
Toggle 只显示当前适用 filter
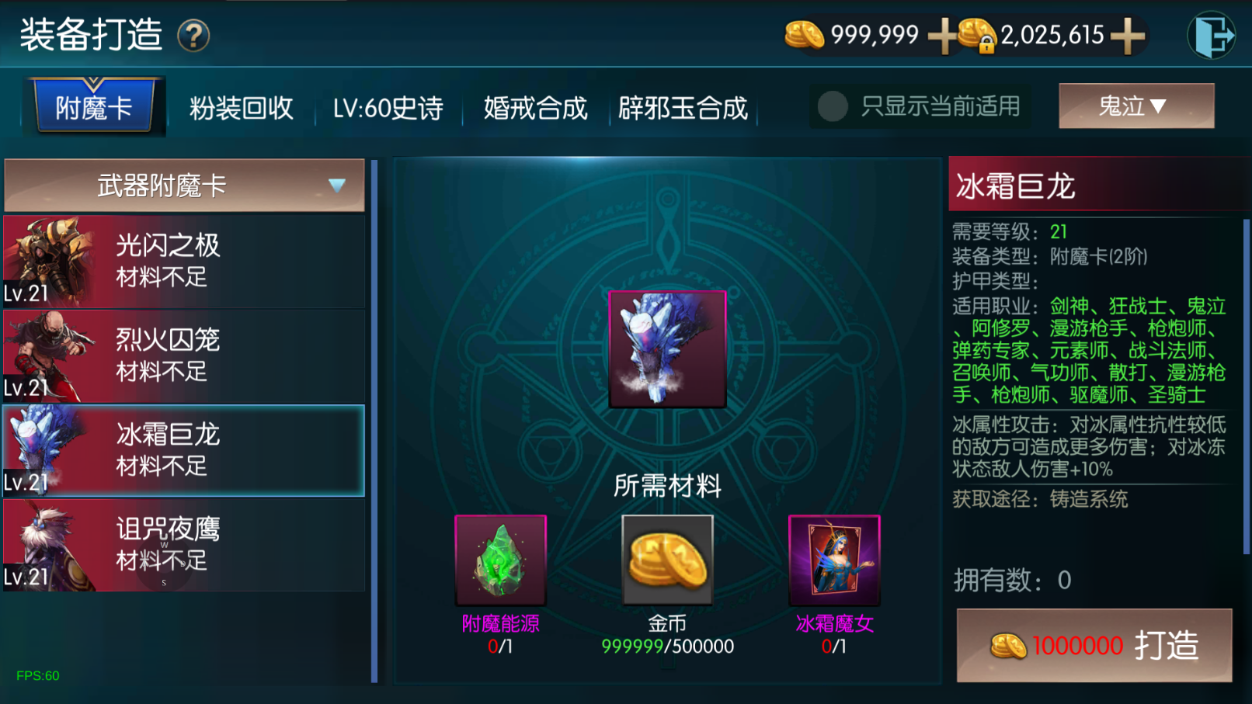point(921,106)
